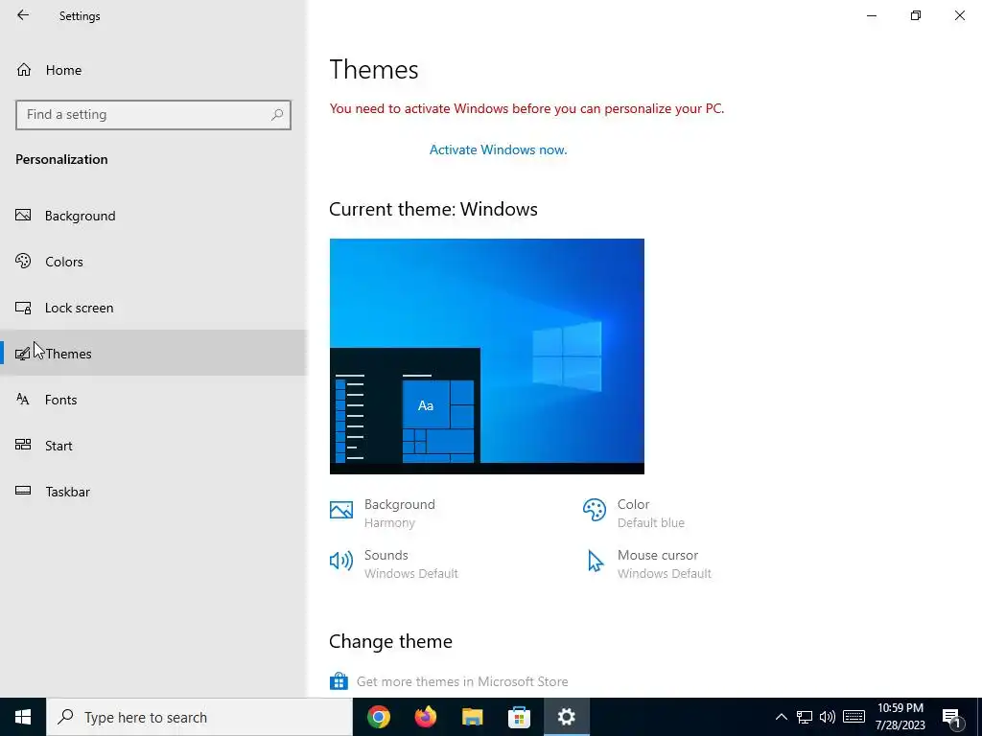
Task: Click the Fonts icon in sidebar
Action: click(x=23, y=400)
